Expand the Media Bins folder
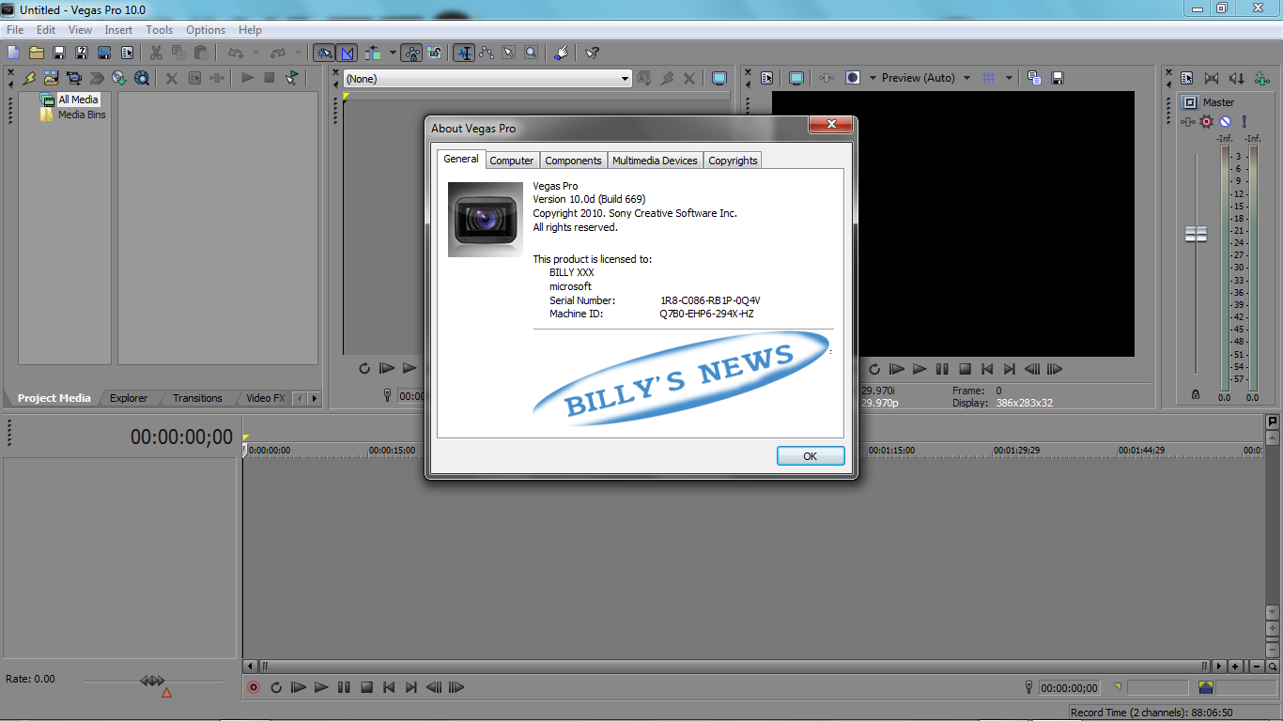1283x721 pixels. (x=73, y=115)
